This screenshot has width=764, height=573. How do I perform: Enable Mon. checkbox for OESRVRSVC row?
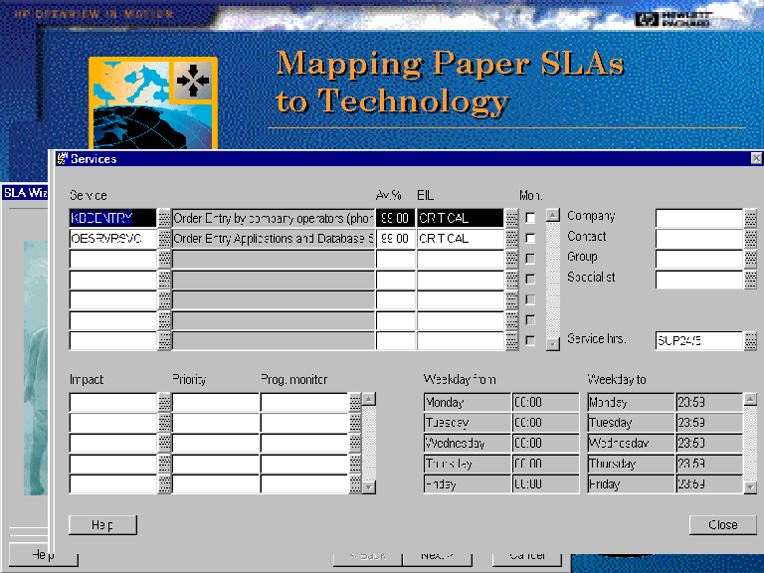coord(530,239)
